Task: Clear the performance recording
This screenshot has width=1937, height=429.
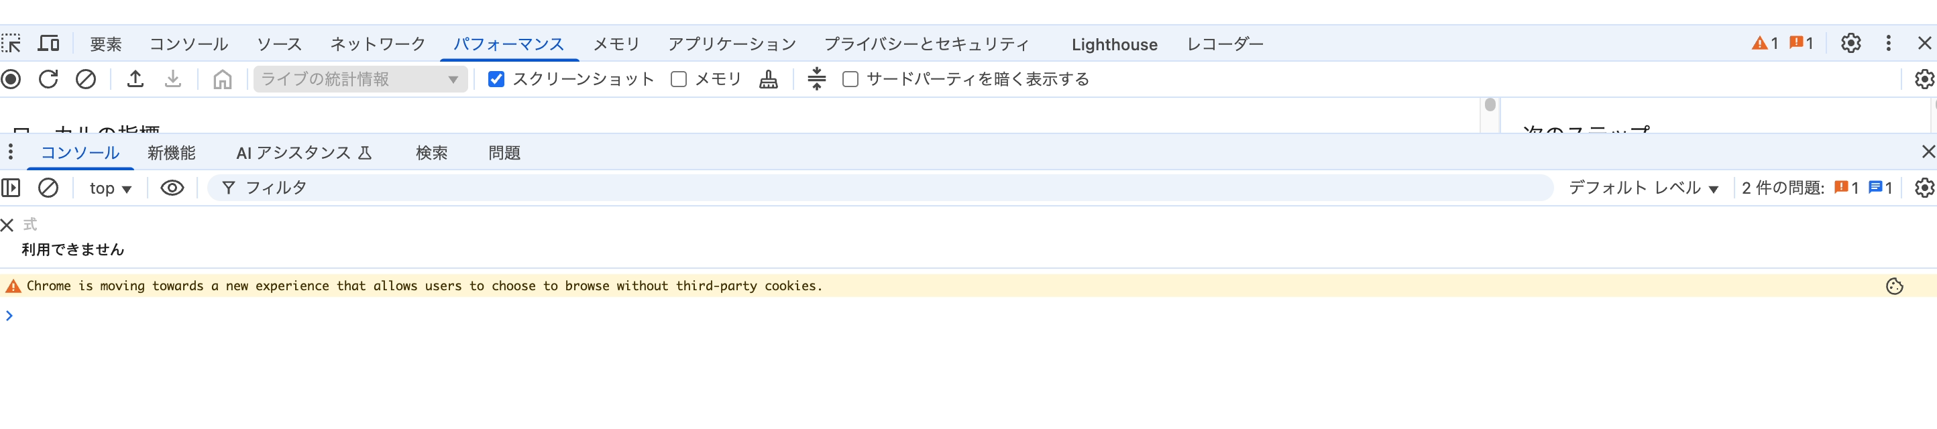Action: 86,79
